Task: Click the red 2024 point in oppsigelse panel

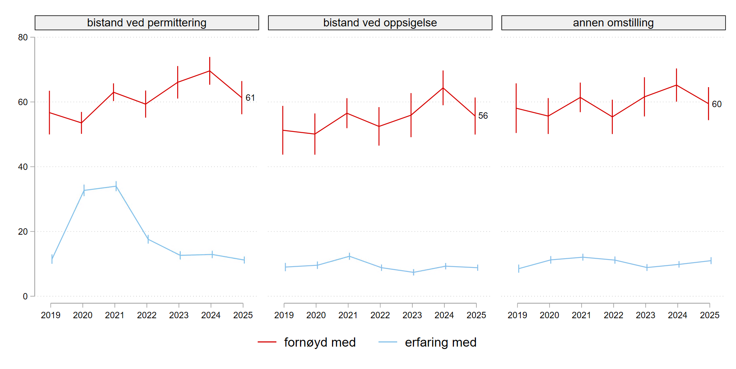Action: (443, 88)
